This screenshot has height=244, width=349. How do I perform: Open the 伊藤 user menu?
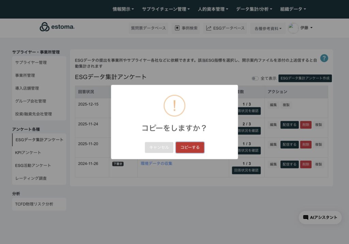[306, 28]
